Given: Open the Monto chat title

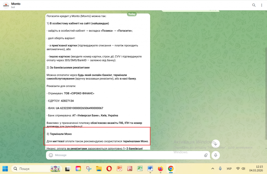Looking at the screenshot, I should (x=16, y=4).
